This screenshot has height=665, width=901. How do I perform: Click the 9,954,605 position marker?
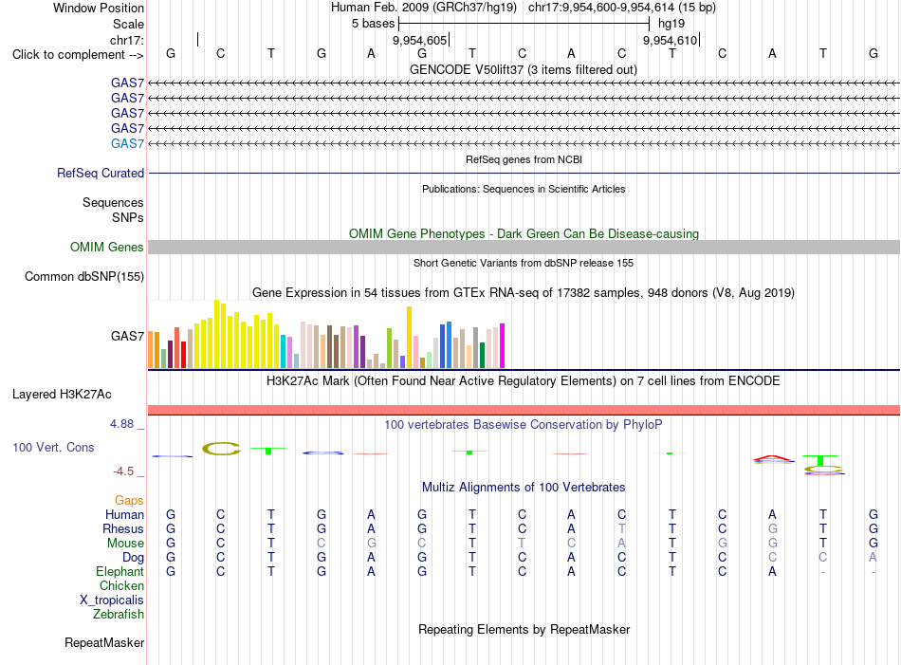pyautogui.click(x=420, y=40)
